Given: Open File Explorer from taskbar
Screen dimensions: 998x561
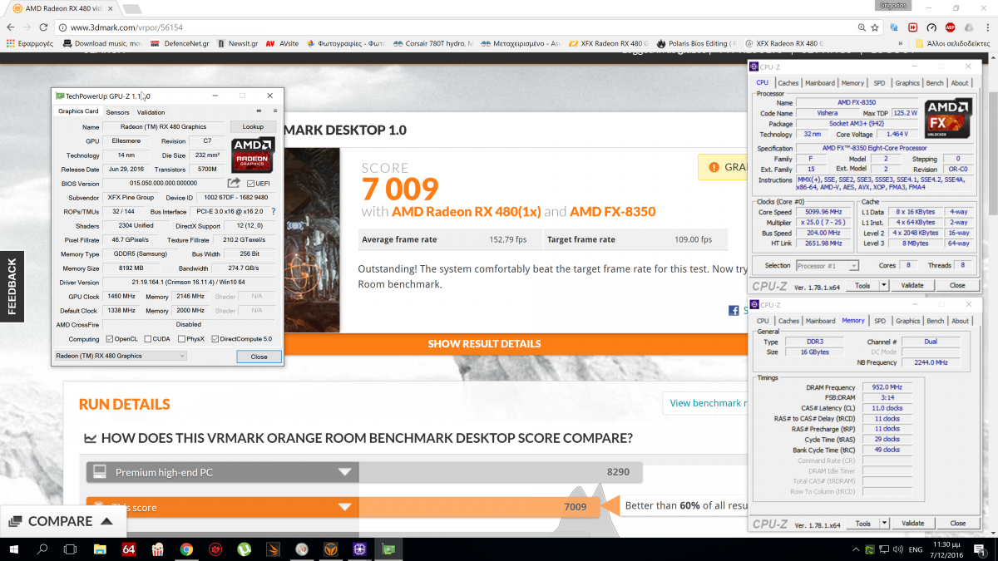Looking at the screenshot, I should coord(100,549).
